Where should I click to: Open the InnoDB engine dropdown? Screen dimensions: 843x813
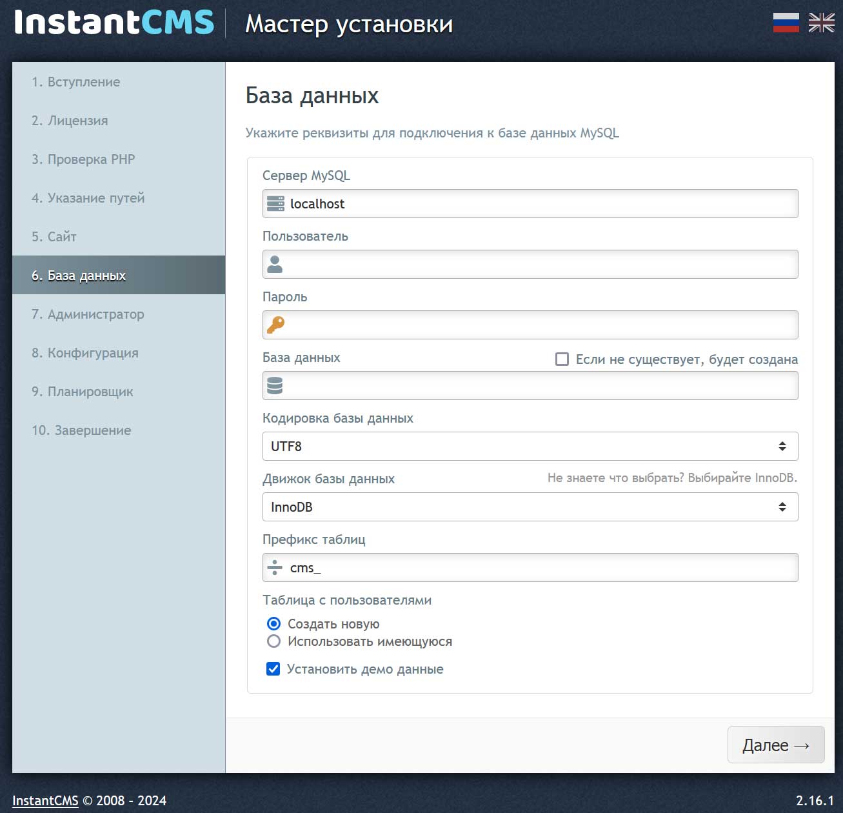tap(530, 507)
